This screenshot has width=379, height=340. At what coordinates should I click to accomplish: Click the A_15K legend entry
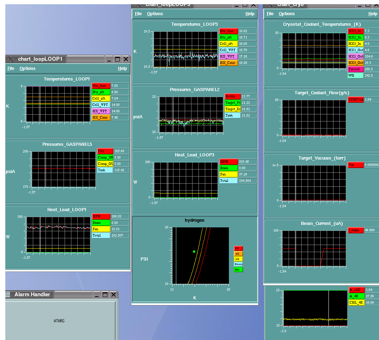tap(357, 290)
